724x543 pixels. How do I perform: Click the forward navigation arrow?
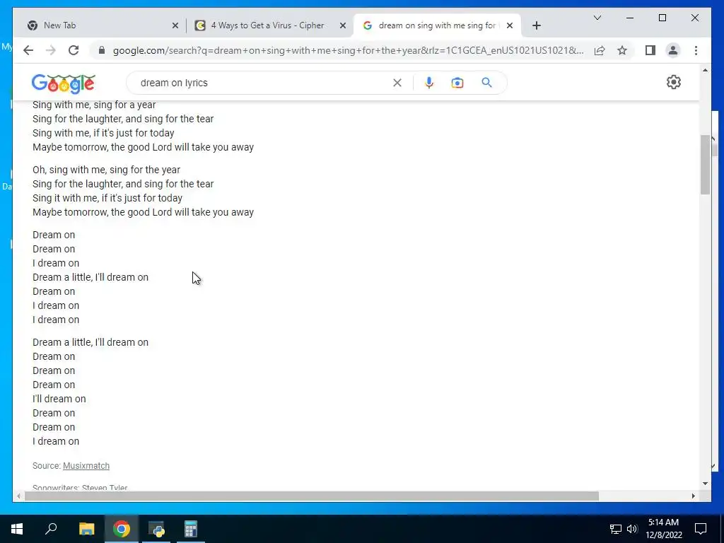[51, 50]
